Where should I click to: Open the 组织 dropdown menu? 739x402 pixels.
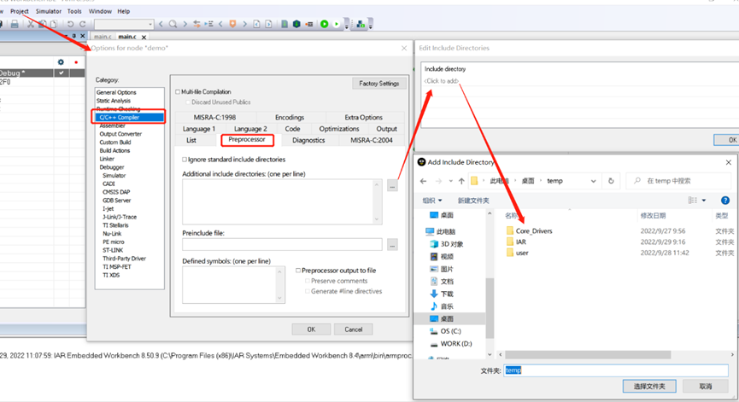(x=432, y=201)
